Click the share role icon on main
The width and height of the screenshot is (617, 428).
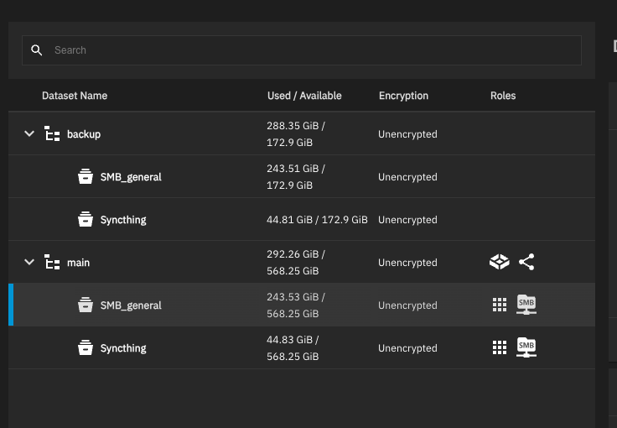526,262
